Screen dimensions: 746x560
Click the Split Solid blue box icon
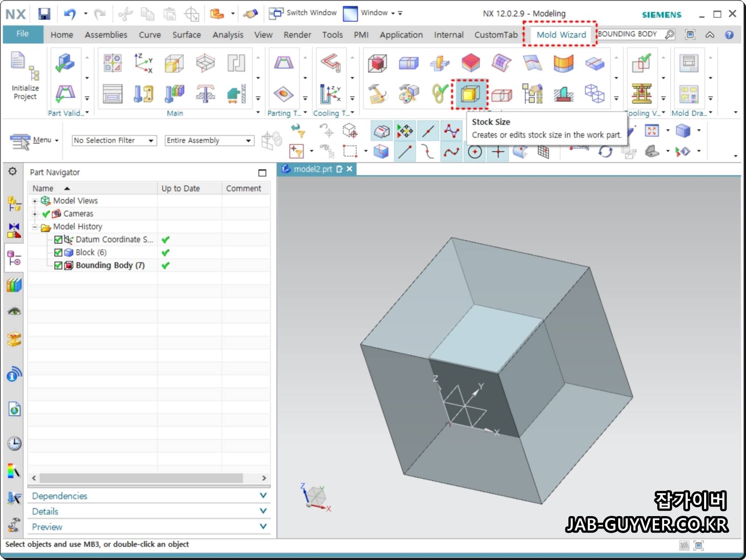pos(408,63)
